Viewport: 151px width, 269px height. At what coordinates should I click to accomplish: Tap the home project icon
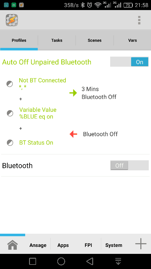[13, 245]
